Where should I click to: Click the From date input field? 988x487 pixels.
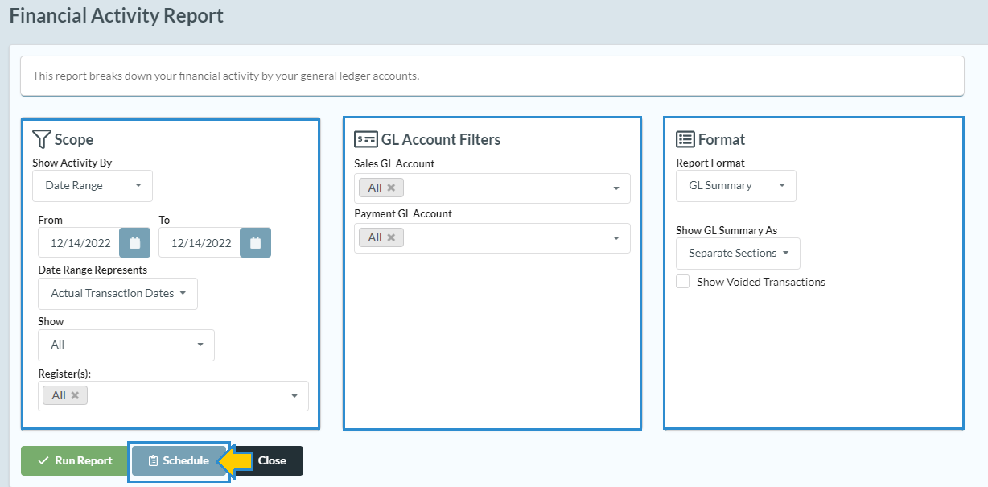(80, 243)
